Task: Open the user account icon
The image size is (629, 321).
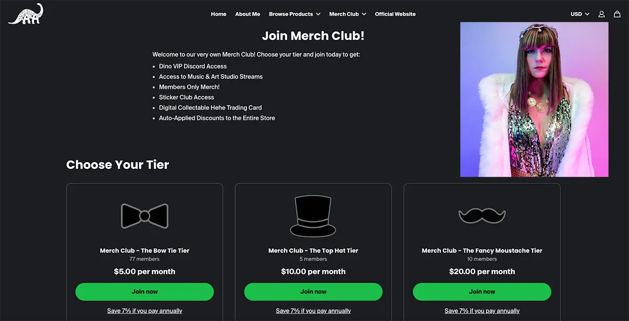Action: tap(602, 14)
